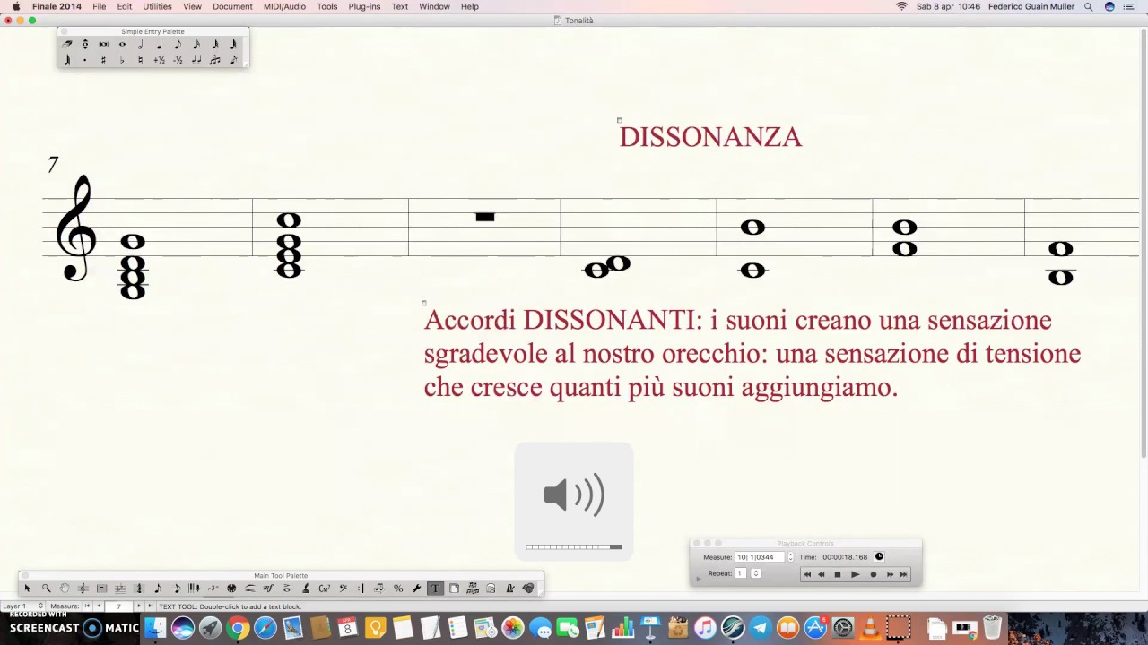This screenshot has height=645, width=1148.
Task: Rewind to the beginning in Playback Controls
Action: (807, 574)
